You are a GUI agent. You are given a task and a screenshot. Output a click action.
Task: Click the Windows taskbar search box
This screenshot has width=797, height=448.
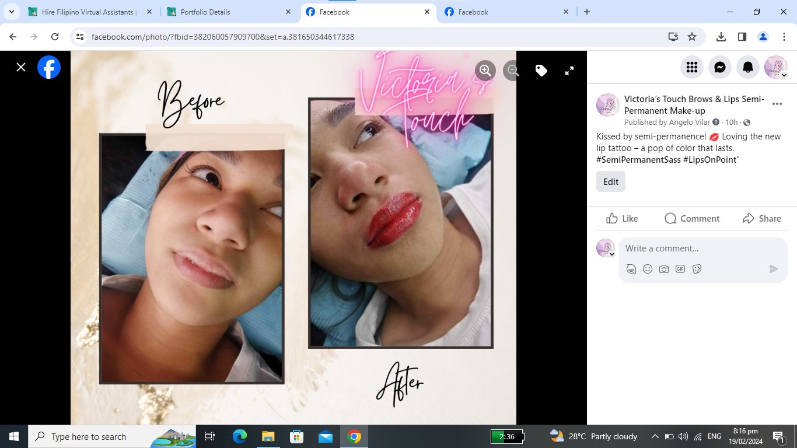(x=112, y=436)
